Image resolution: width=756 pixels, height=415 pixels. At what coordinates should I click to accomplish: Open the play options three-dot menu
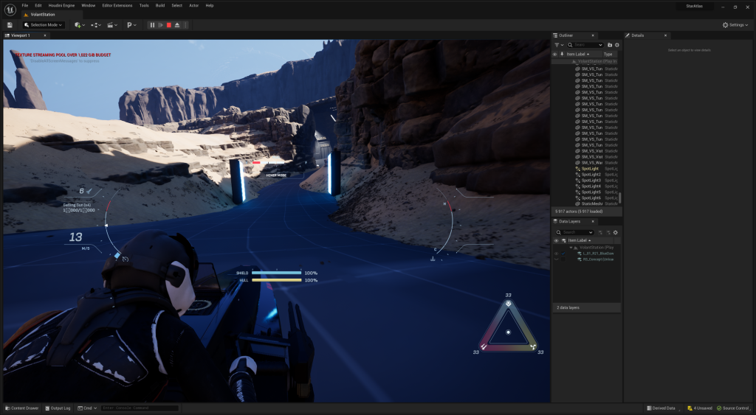tap(185, 25)
